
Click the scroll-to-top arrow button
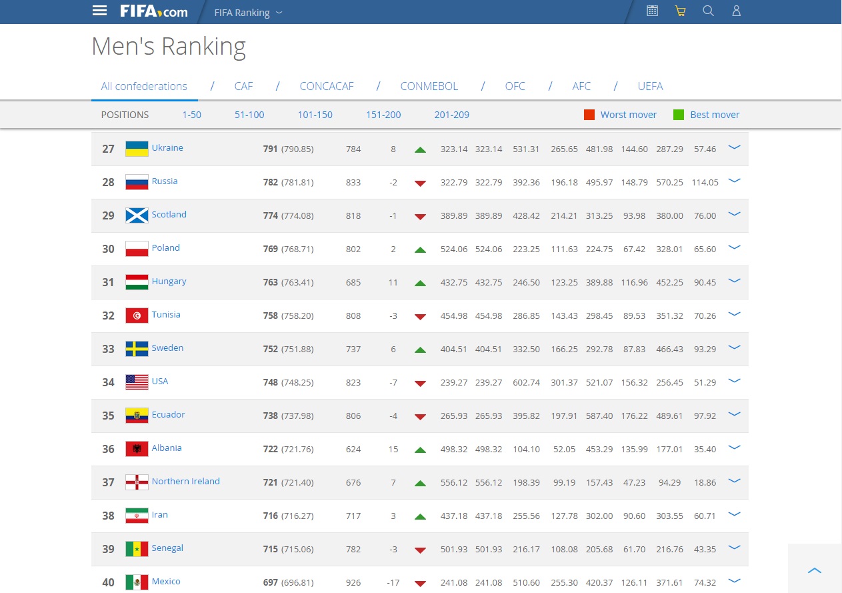(815, 570)
